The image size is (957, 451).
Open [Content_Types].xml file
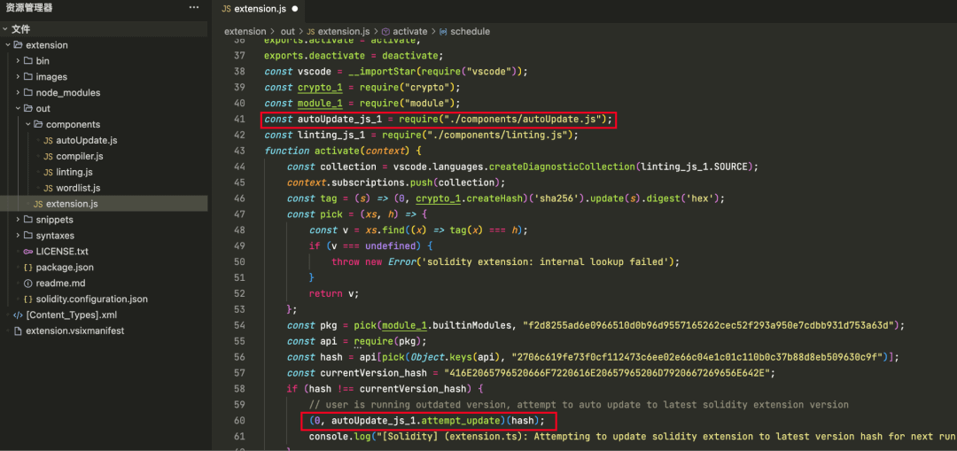tap(72, 315)
